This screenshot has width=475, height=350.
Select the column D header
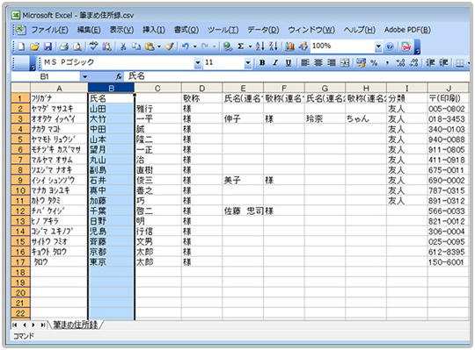[202, 89]
